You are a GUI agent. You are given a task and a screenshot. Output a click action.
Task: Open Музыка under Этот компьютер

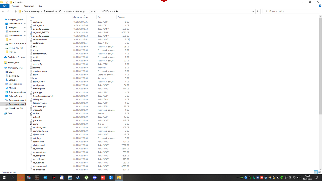click(12, 88)
